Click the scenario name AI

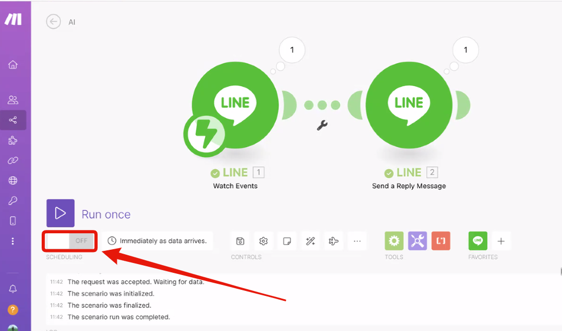point(72,23)
